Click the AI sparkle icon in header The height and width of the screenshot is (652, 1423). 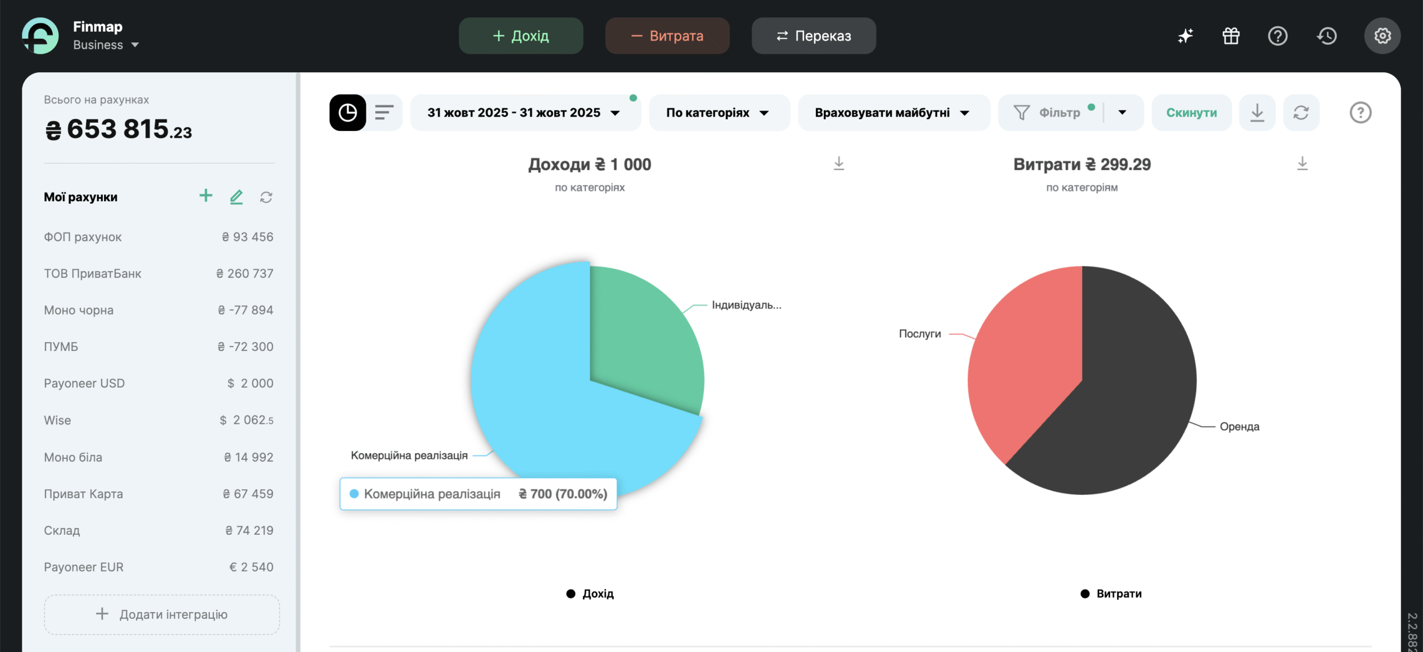1185,36
